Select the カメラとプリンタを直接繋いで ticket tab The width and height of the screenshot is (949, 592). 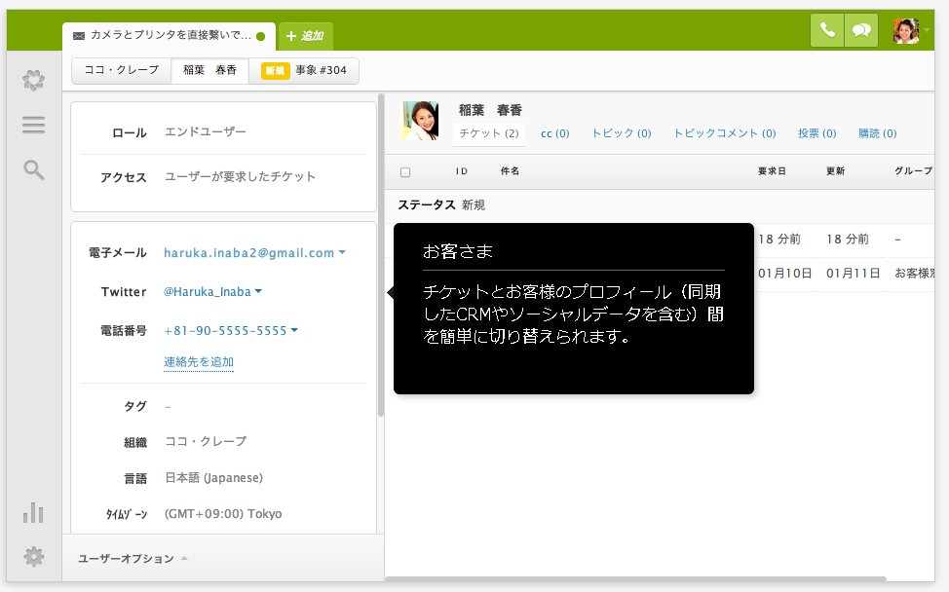point(169,36)
